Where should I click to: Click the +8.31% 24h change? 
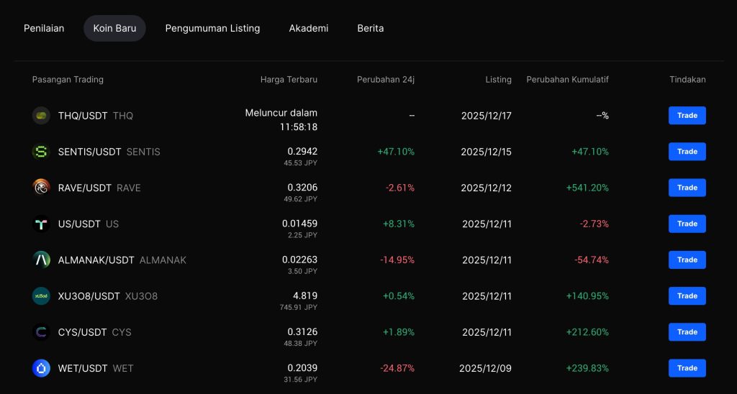coord(399,224)
